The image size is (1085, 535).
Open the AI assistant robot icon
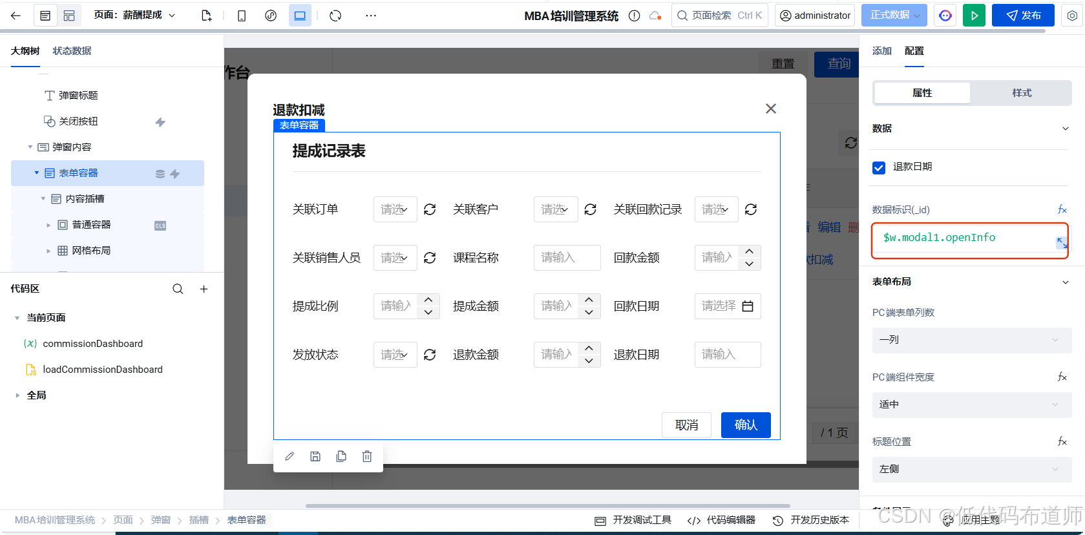945,16
